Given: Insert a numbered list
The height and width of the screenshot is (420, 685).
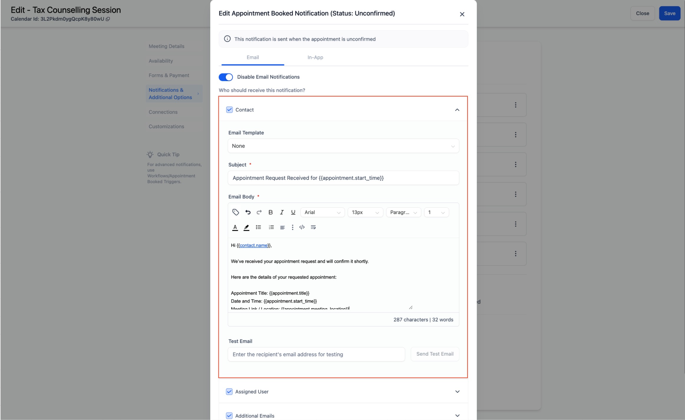Looking at the screenshot, I should tap(271, 227).
